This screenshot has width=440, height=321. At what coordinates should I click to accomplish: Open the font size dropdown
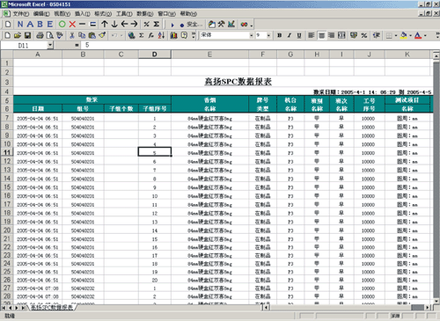(x=268, y=35)
